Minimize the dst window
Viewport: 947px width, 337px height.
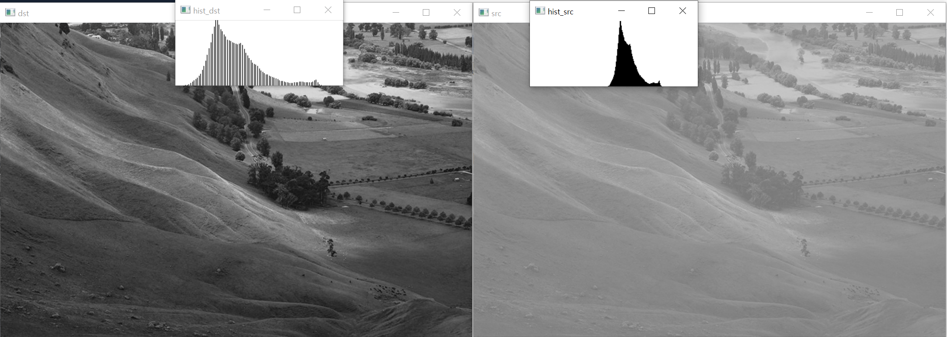[x=396, y=13]
